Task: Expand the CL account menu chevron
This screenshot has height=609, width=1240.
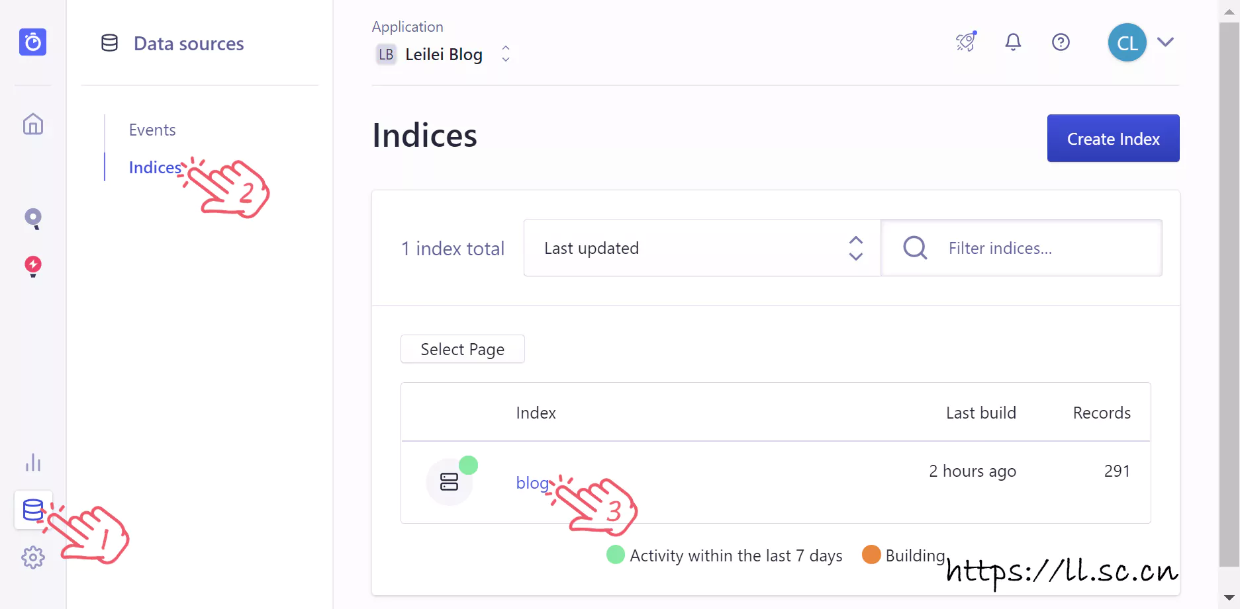Action: tap(1165, 42)
